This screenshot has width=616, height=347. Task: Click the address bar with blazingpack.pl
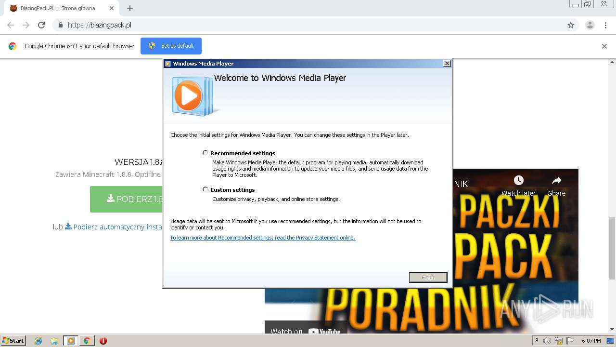click(315, 25)
